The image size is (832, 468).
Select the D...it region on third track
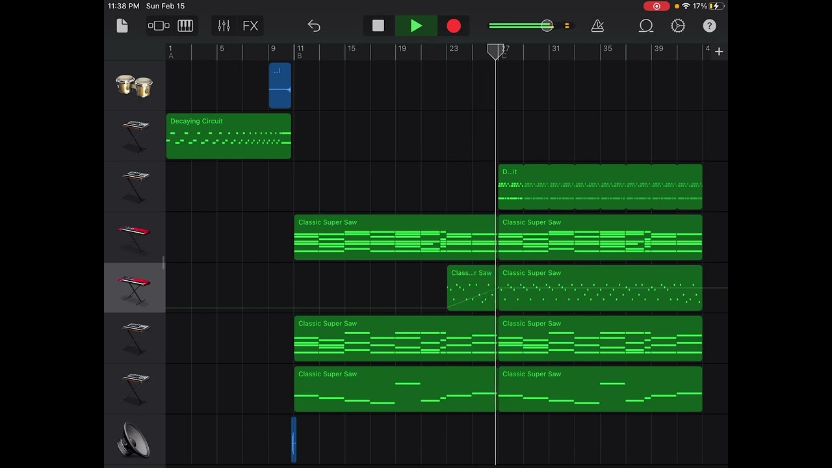[x=600, y=187]
